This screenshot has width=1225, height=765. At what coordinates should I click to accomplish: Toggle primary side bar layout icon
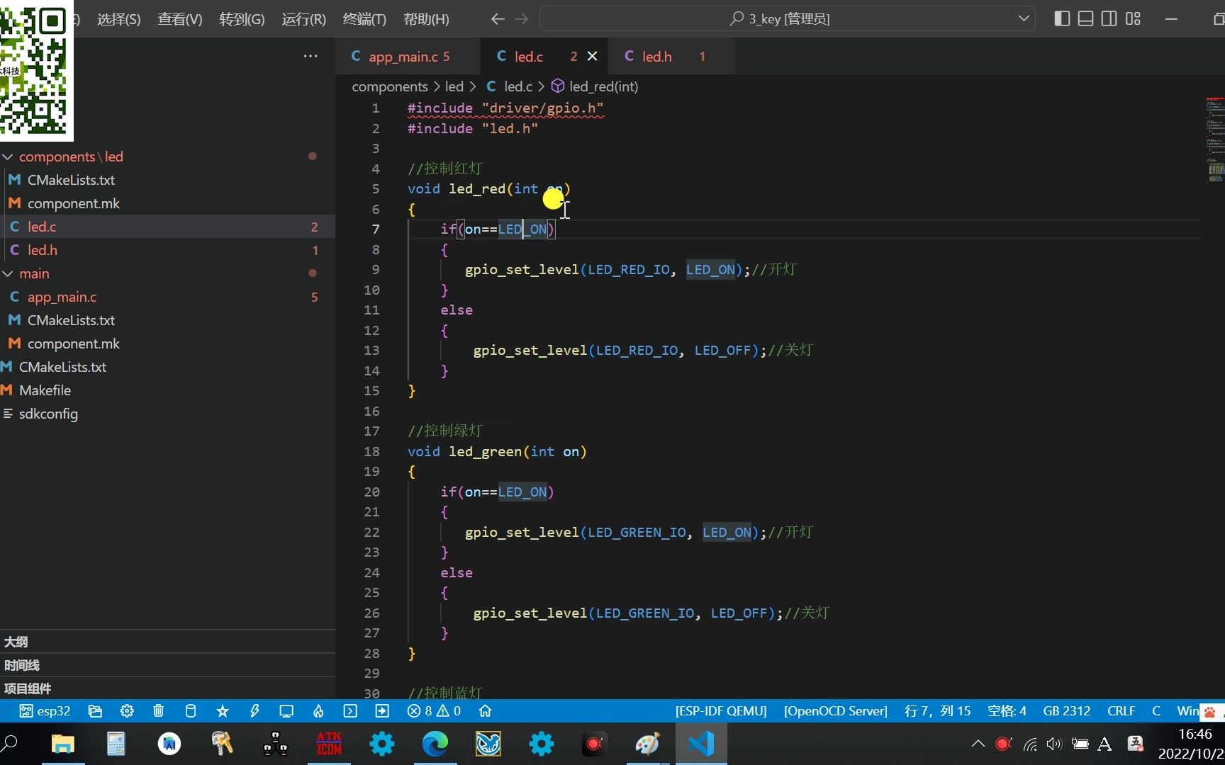click(x=1062, y=19)
